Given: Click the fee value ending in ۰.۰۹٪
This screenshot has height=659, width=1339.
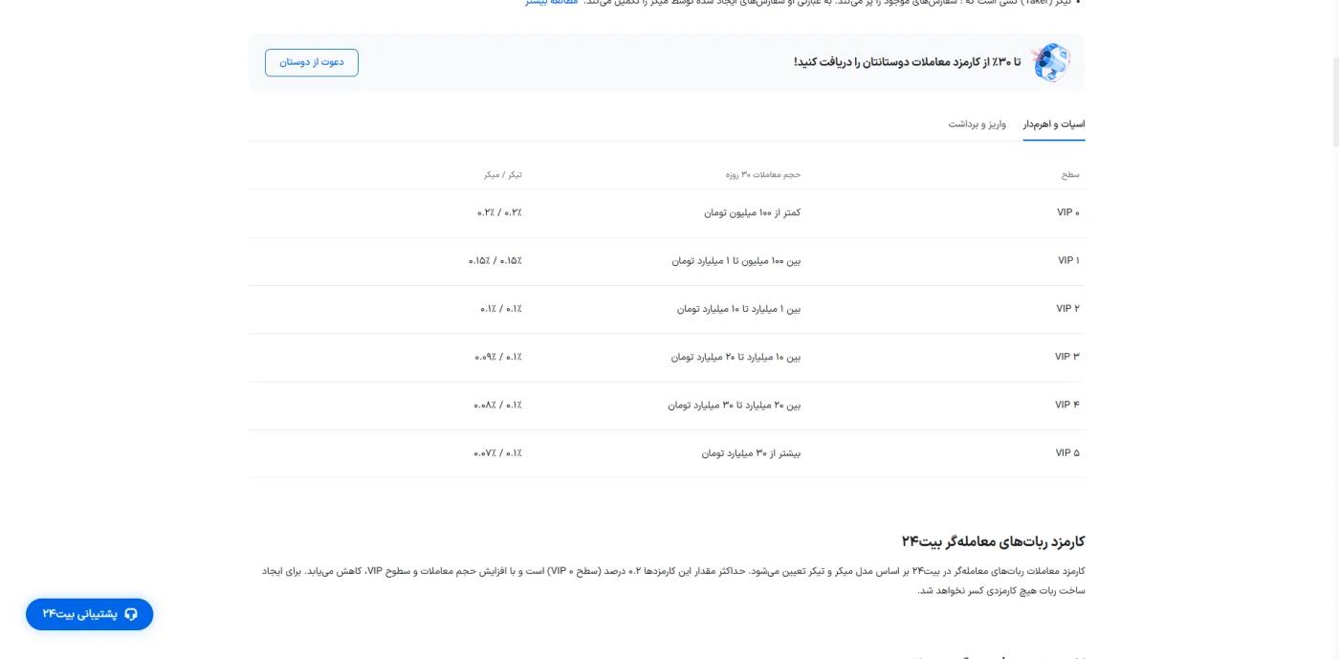Looking at the screenshot, I should click(498, 357).
